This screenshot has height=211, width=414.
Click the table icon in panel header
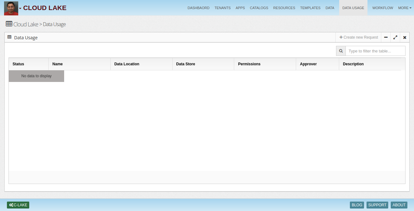9,37
